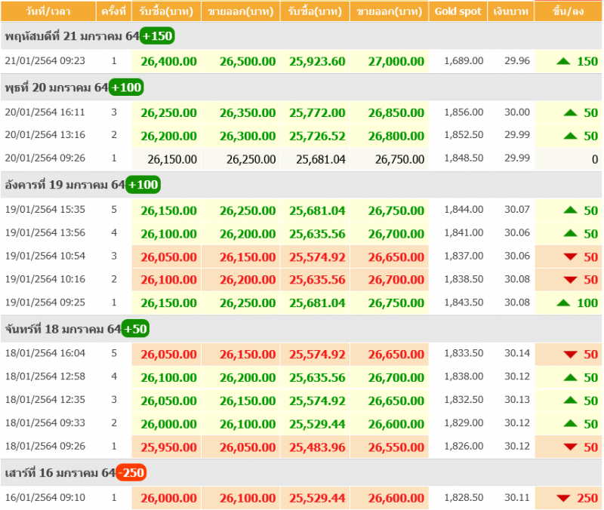Click the red down arrow in the 19/01/2564 10:54 row

571,257
